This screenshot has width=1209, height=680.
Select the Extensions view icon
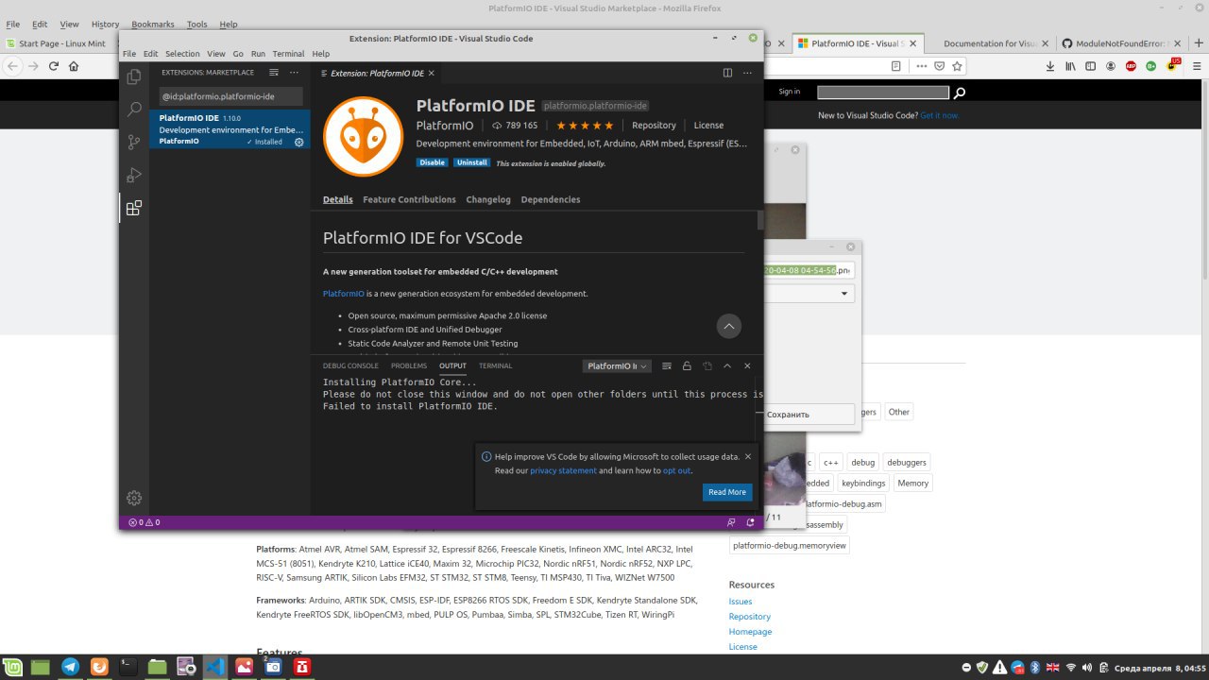134,208
